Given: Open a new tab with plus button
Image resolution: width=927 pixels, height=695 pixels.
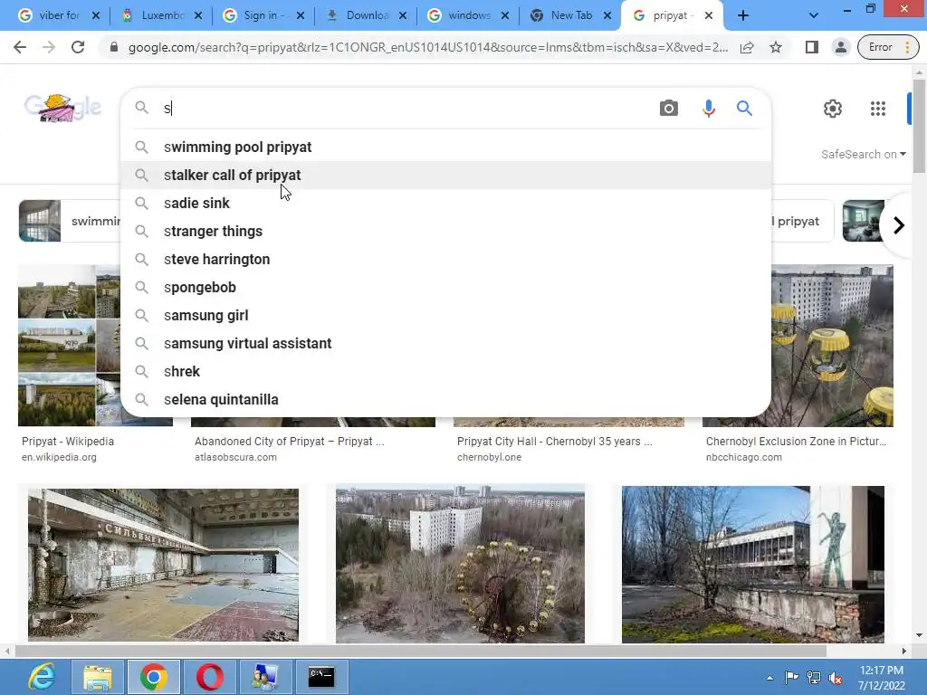Looking at the screenshot, I should pos(743,15).
